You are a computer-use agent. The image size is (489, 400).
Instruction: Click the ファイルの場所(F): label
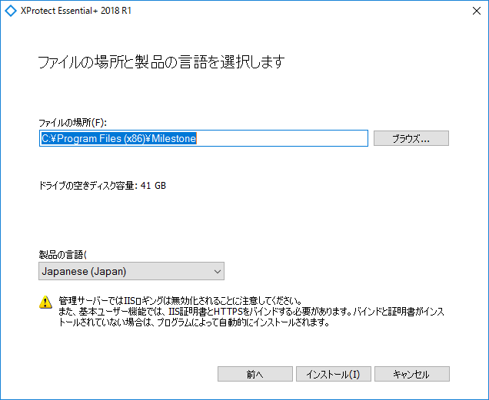(x=73, y=123)
